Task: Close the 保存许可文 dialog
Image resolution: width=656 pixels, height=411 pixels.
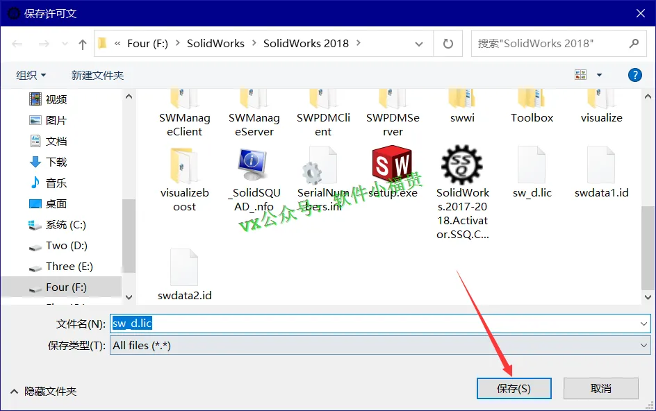Action: [x=641, y=13]
